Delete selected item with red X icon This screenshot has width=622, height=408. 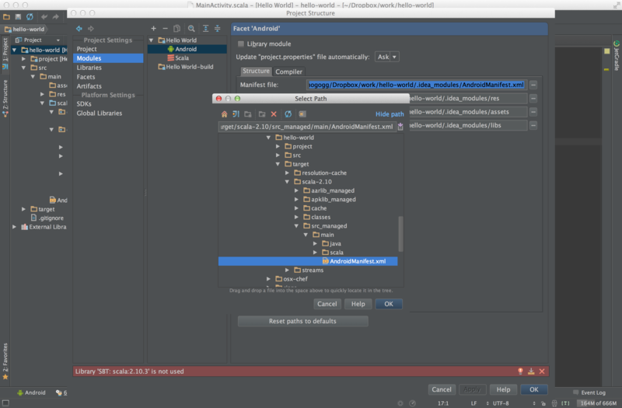(274, 114)
